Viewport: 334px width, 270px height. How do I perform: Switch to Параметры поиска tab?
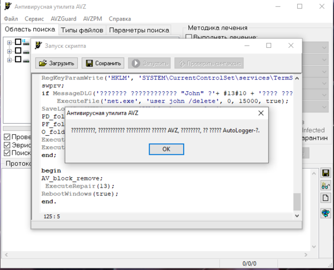(x=139, y=30)
